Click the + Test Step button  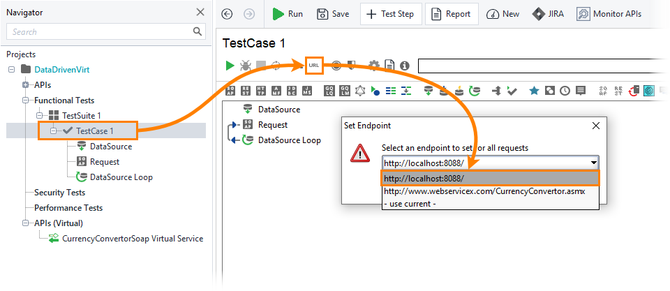391,14
